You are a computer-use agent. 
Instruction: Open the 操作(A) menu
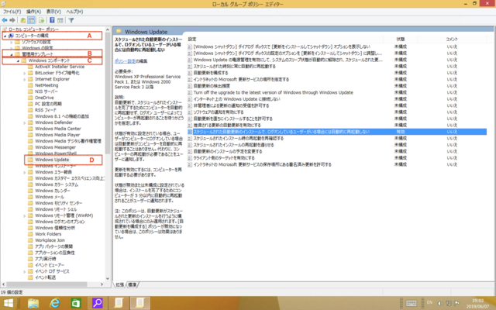[x=33, y=12]
